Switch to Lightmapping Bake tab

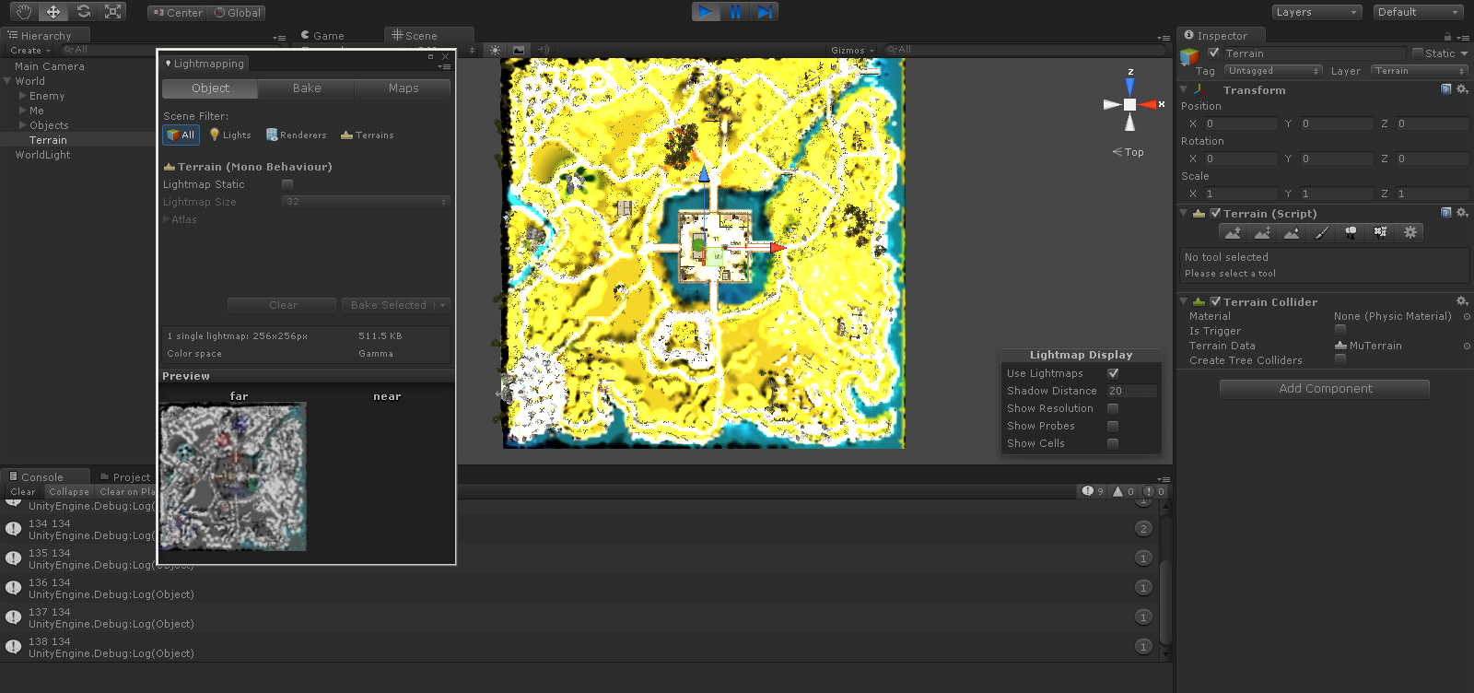(307, 88)
